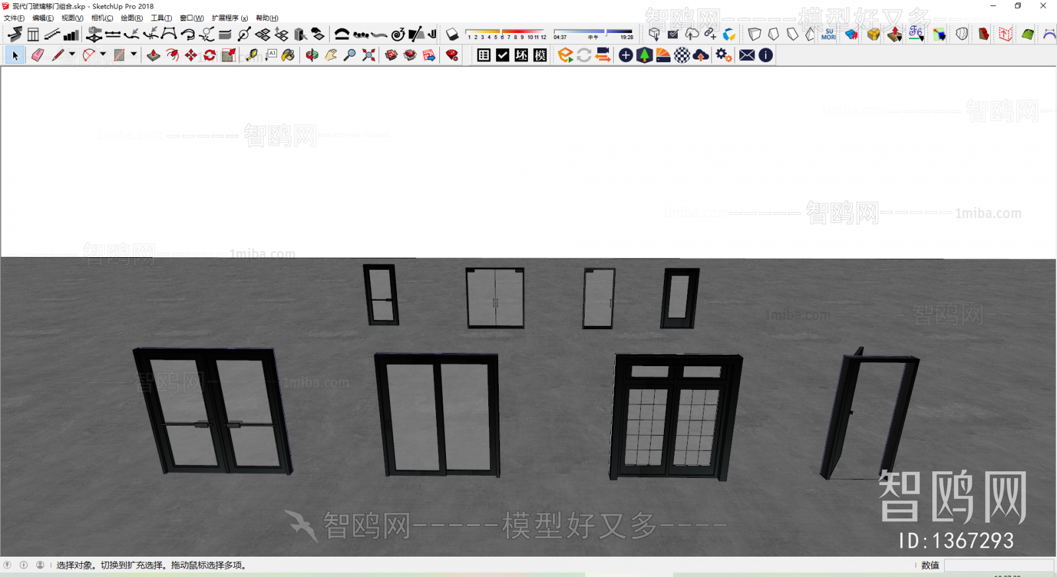Open the grid table plugin icon
Screen dimensions: 1057x577
coord(484,56)
